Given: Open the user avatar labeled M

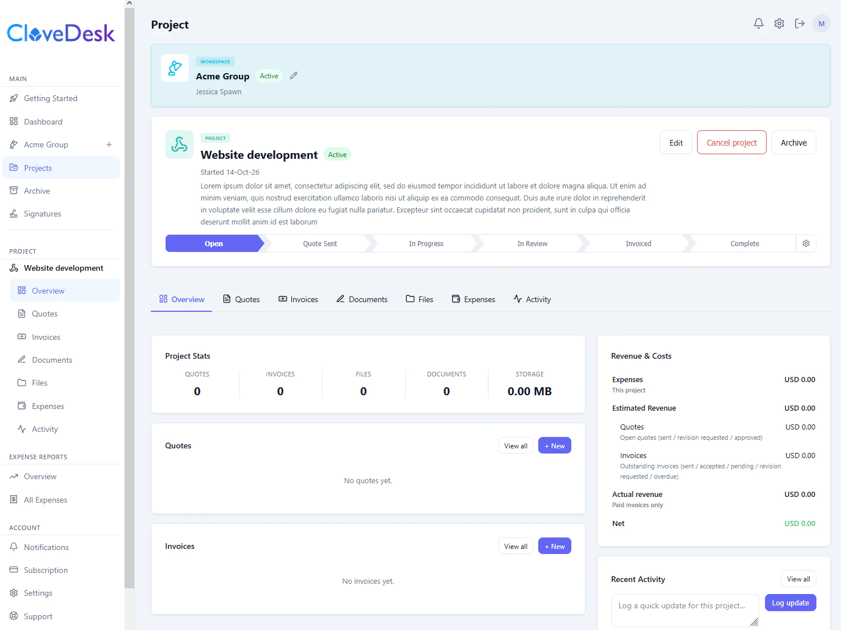Looking at the screenshot, I should [x=822, y=23].
